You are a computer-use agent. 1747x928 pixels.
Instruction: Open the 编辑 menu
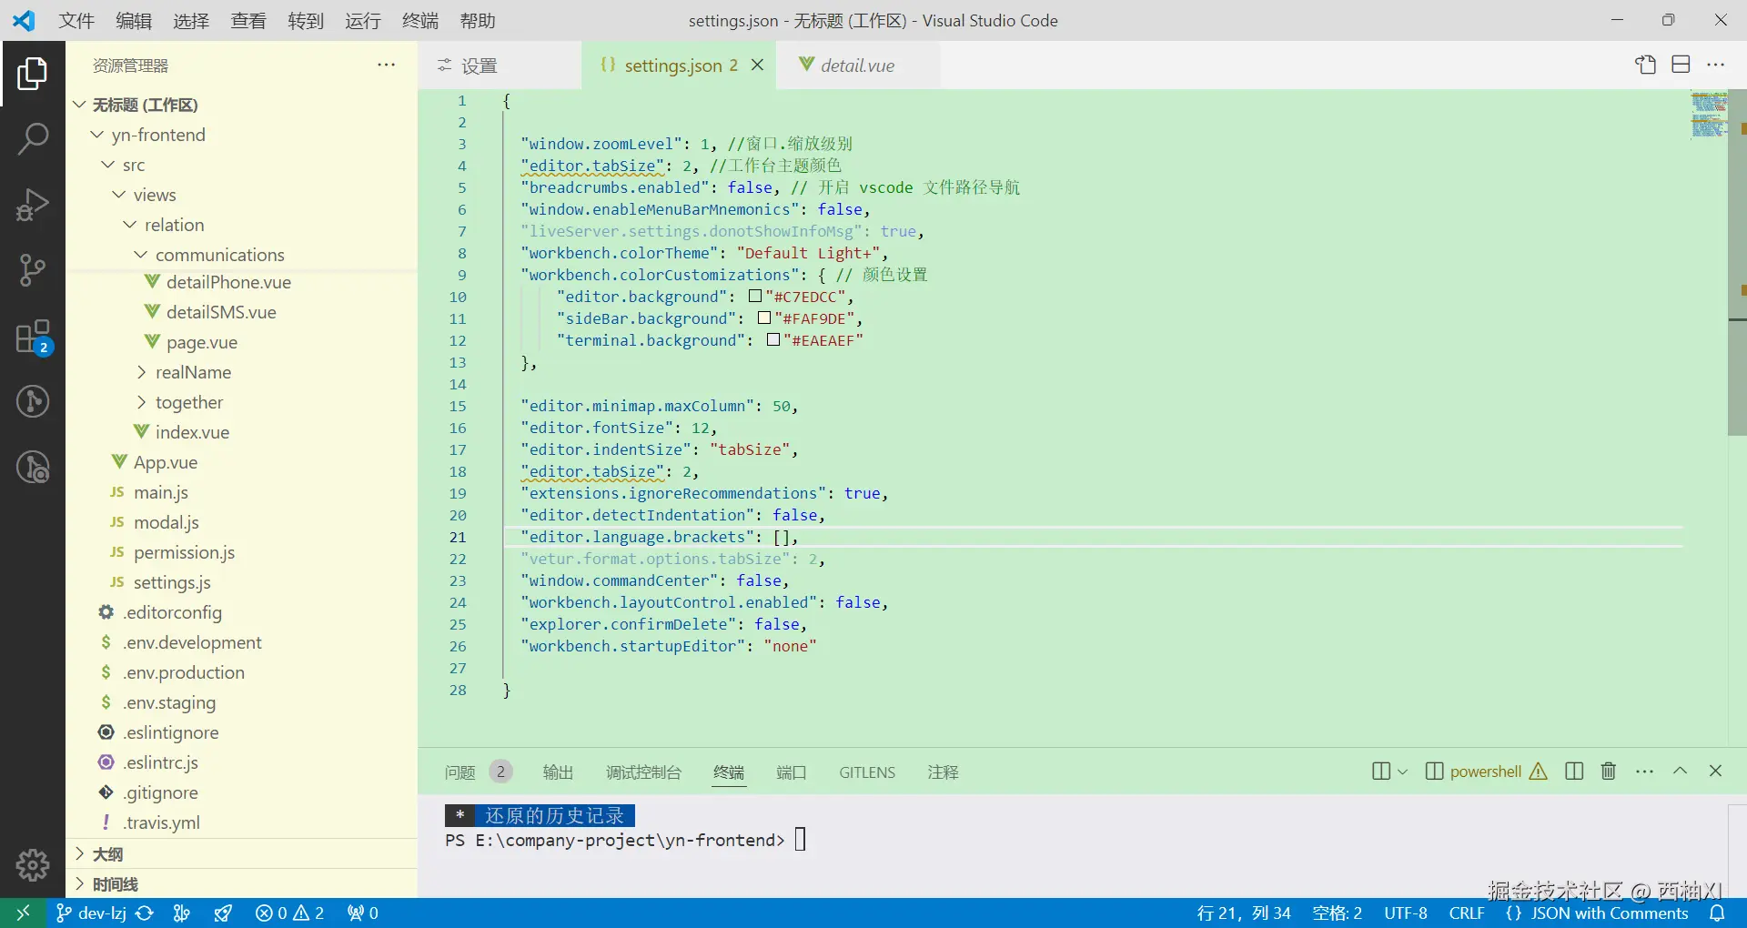pos(134,20)
